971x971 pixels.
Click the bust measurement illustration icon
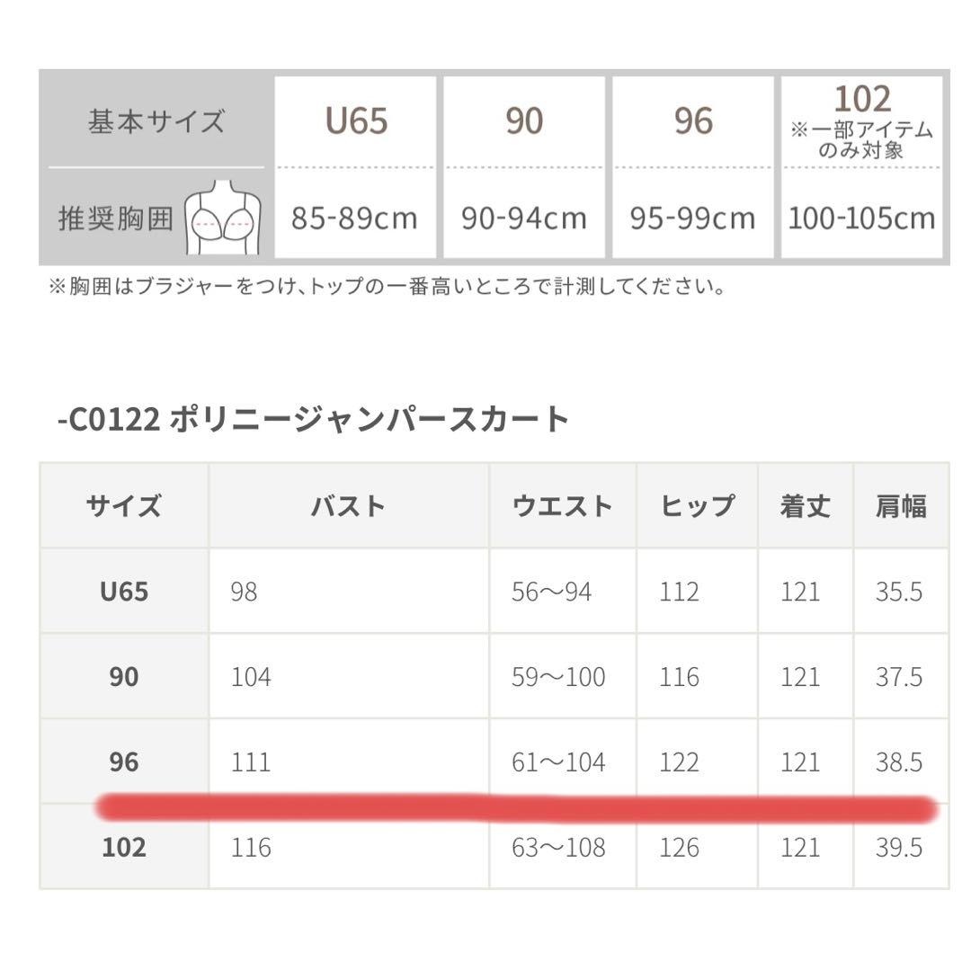pos(222,217)
